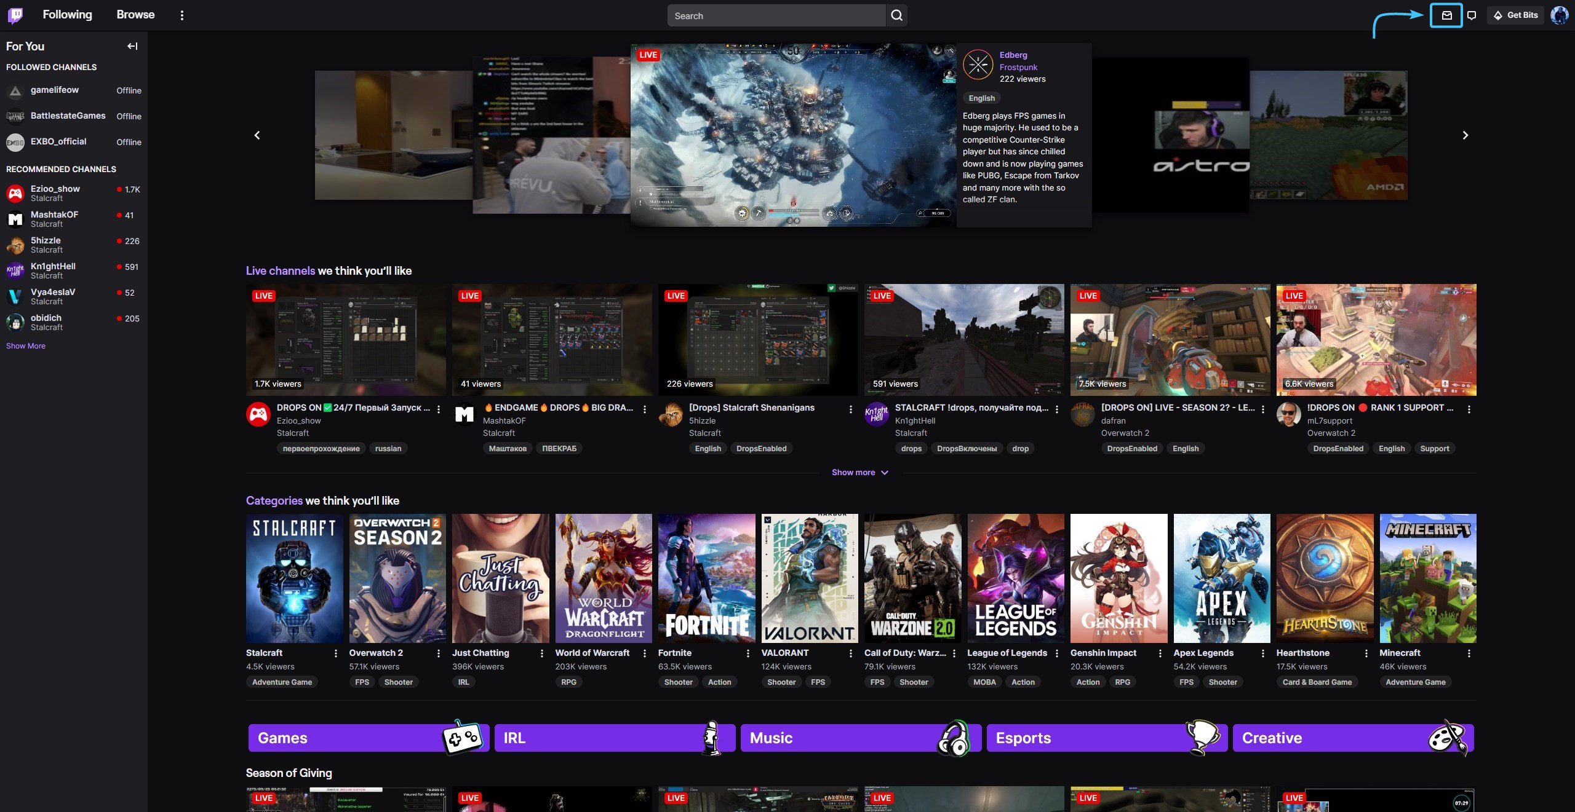Open options for Just Chatting category
Viewport: 1575px width, 812px height.
(x=542, y=653)
